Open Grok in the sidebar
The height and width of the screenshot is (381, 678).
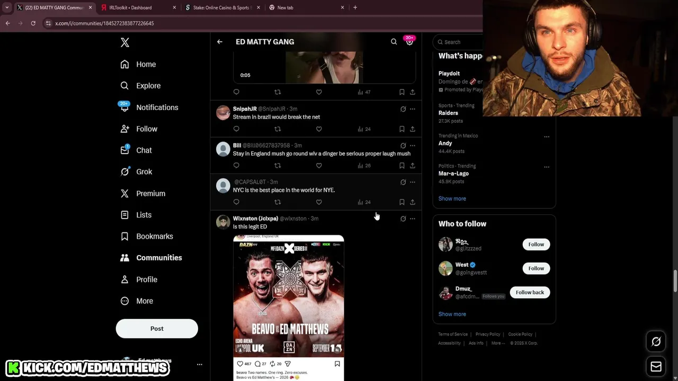tap(136, 172)
